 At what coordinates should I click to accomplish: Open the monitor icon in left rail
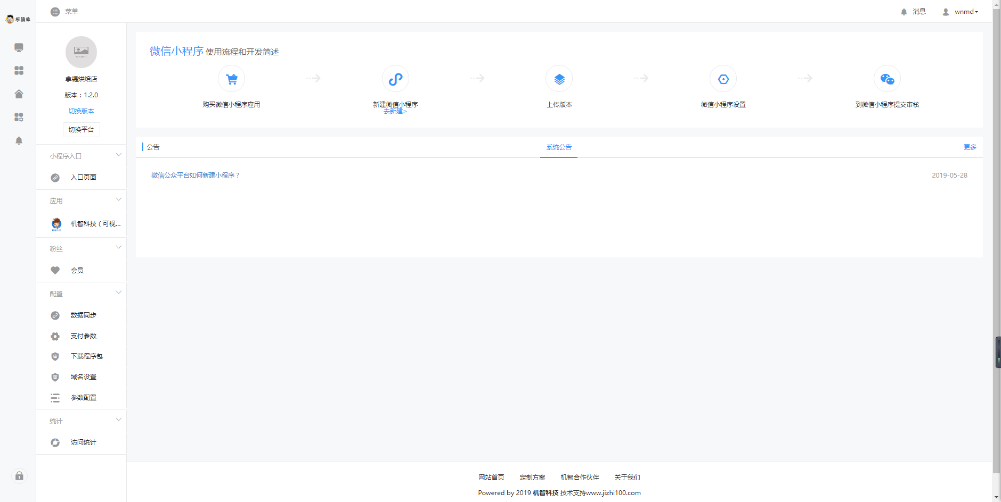[x=19, y=47]
